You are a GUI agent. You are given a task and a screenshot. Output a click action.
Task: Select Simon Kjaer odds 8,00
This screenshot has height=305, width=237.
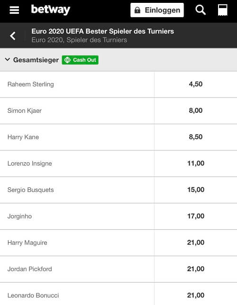[x=196, y=111]
